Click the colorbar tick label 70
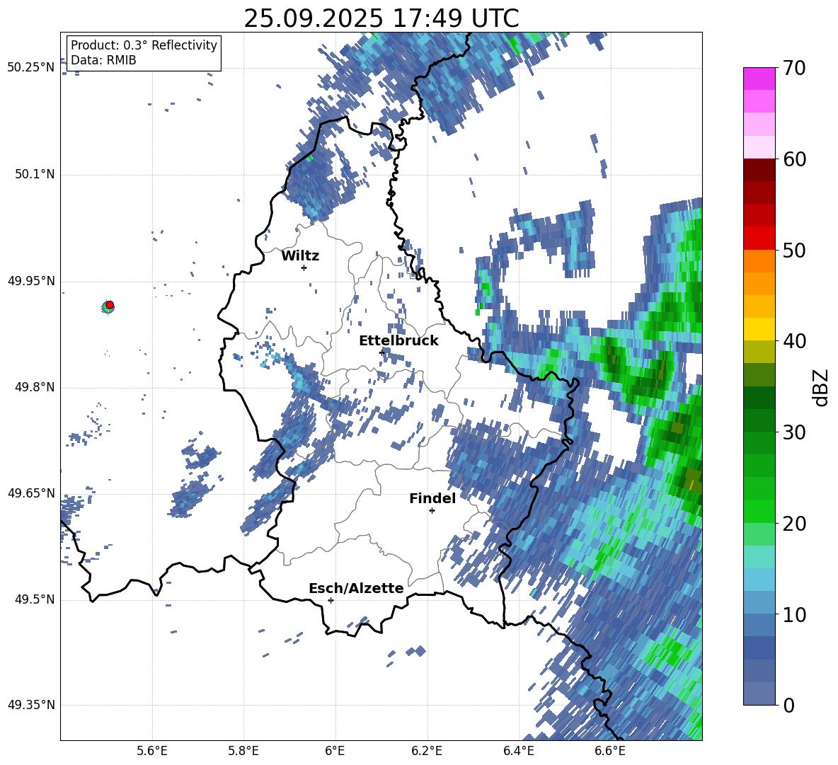Image resolution: width=838 pixels, height=765 pixels. coord(794,68)
